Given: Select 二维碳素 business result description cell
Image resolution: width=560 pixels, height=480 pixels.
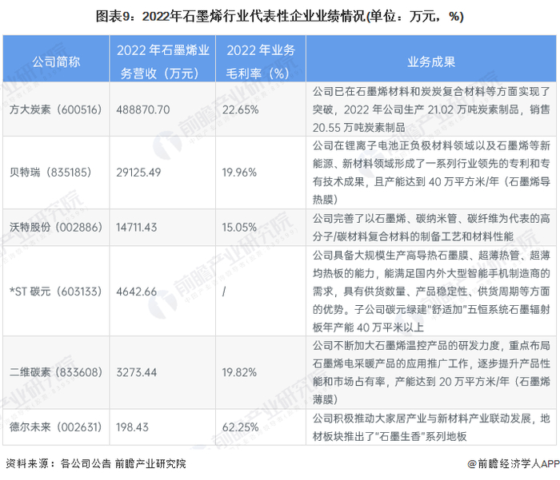Looking at the screenshot, I should [x=431, y=372].
